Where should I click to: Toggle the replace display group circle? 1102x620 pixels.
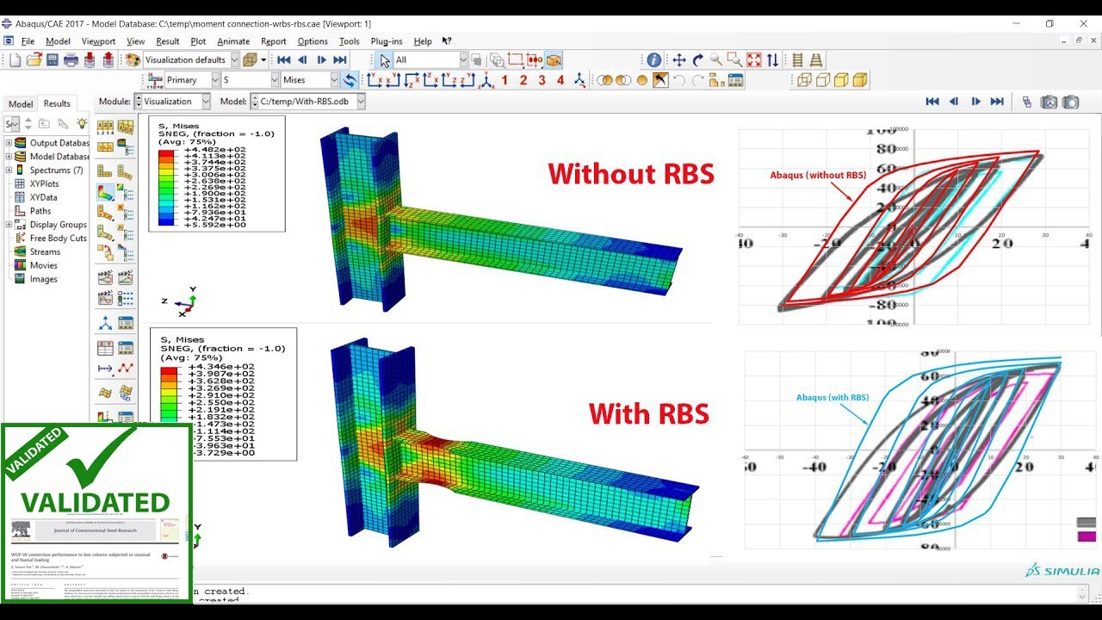(641, 80)
